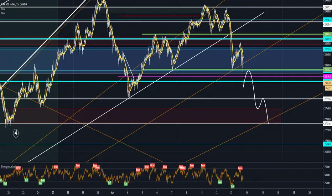Click the 2840.0 price scale value
Image resolution: width=332 pixels, height=196 pixels.
coord(328,65)
